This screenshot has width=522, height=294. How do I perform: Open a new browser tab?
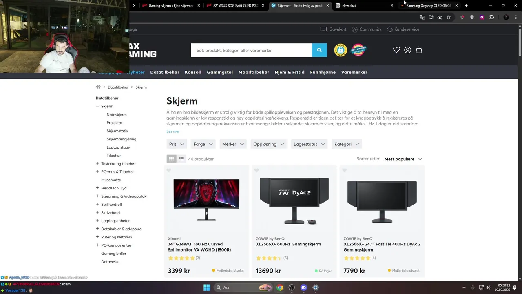(x=466, y=5)
